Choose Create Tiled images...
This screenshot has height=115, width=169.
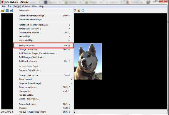pyautogui.click(x=43, y=99)
